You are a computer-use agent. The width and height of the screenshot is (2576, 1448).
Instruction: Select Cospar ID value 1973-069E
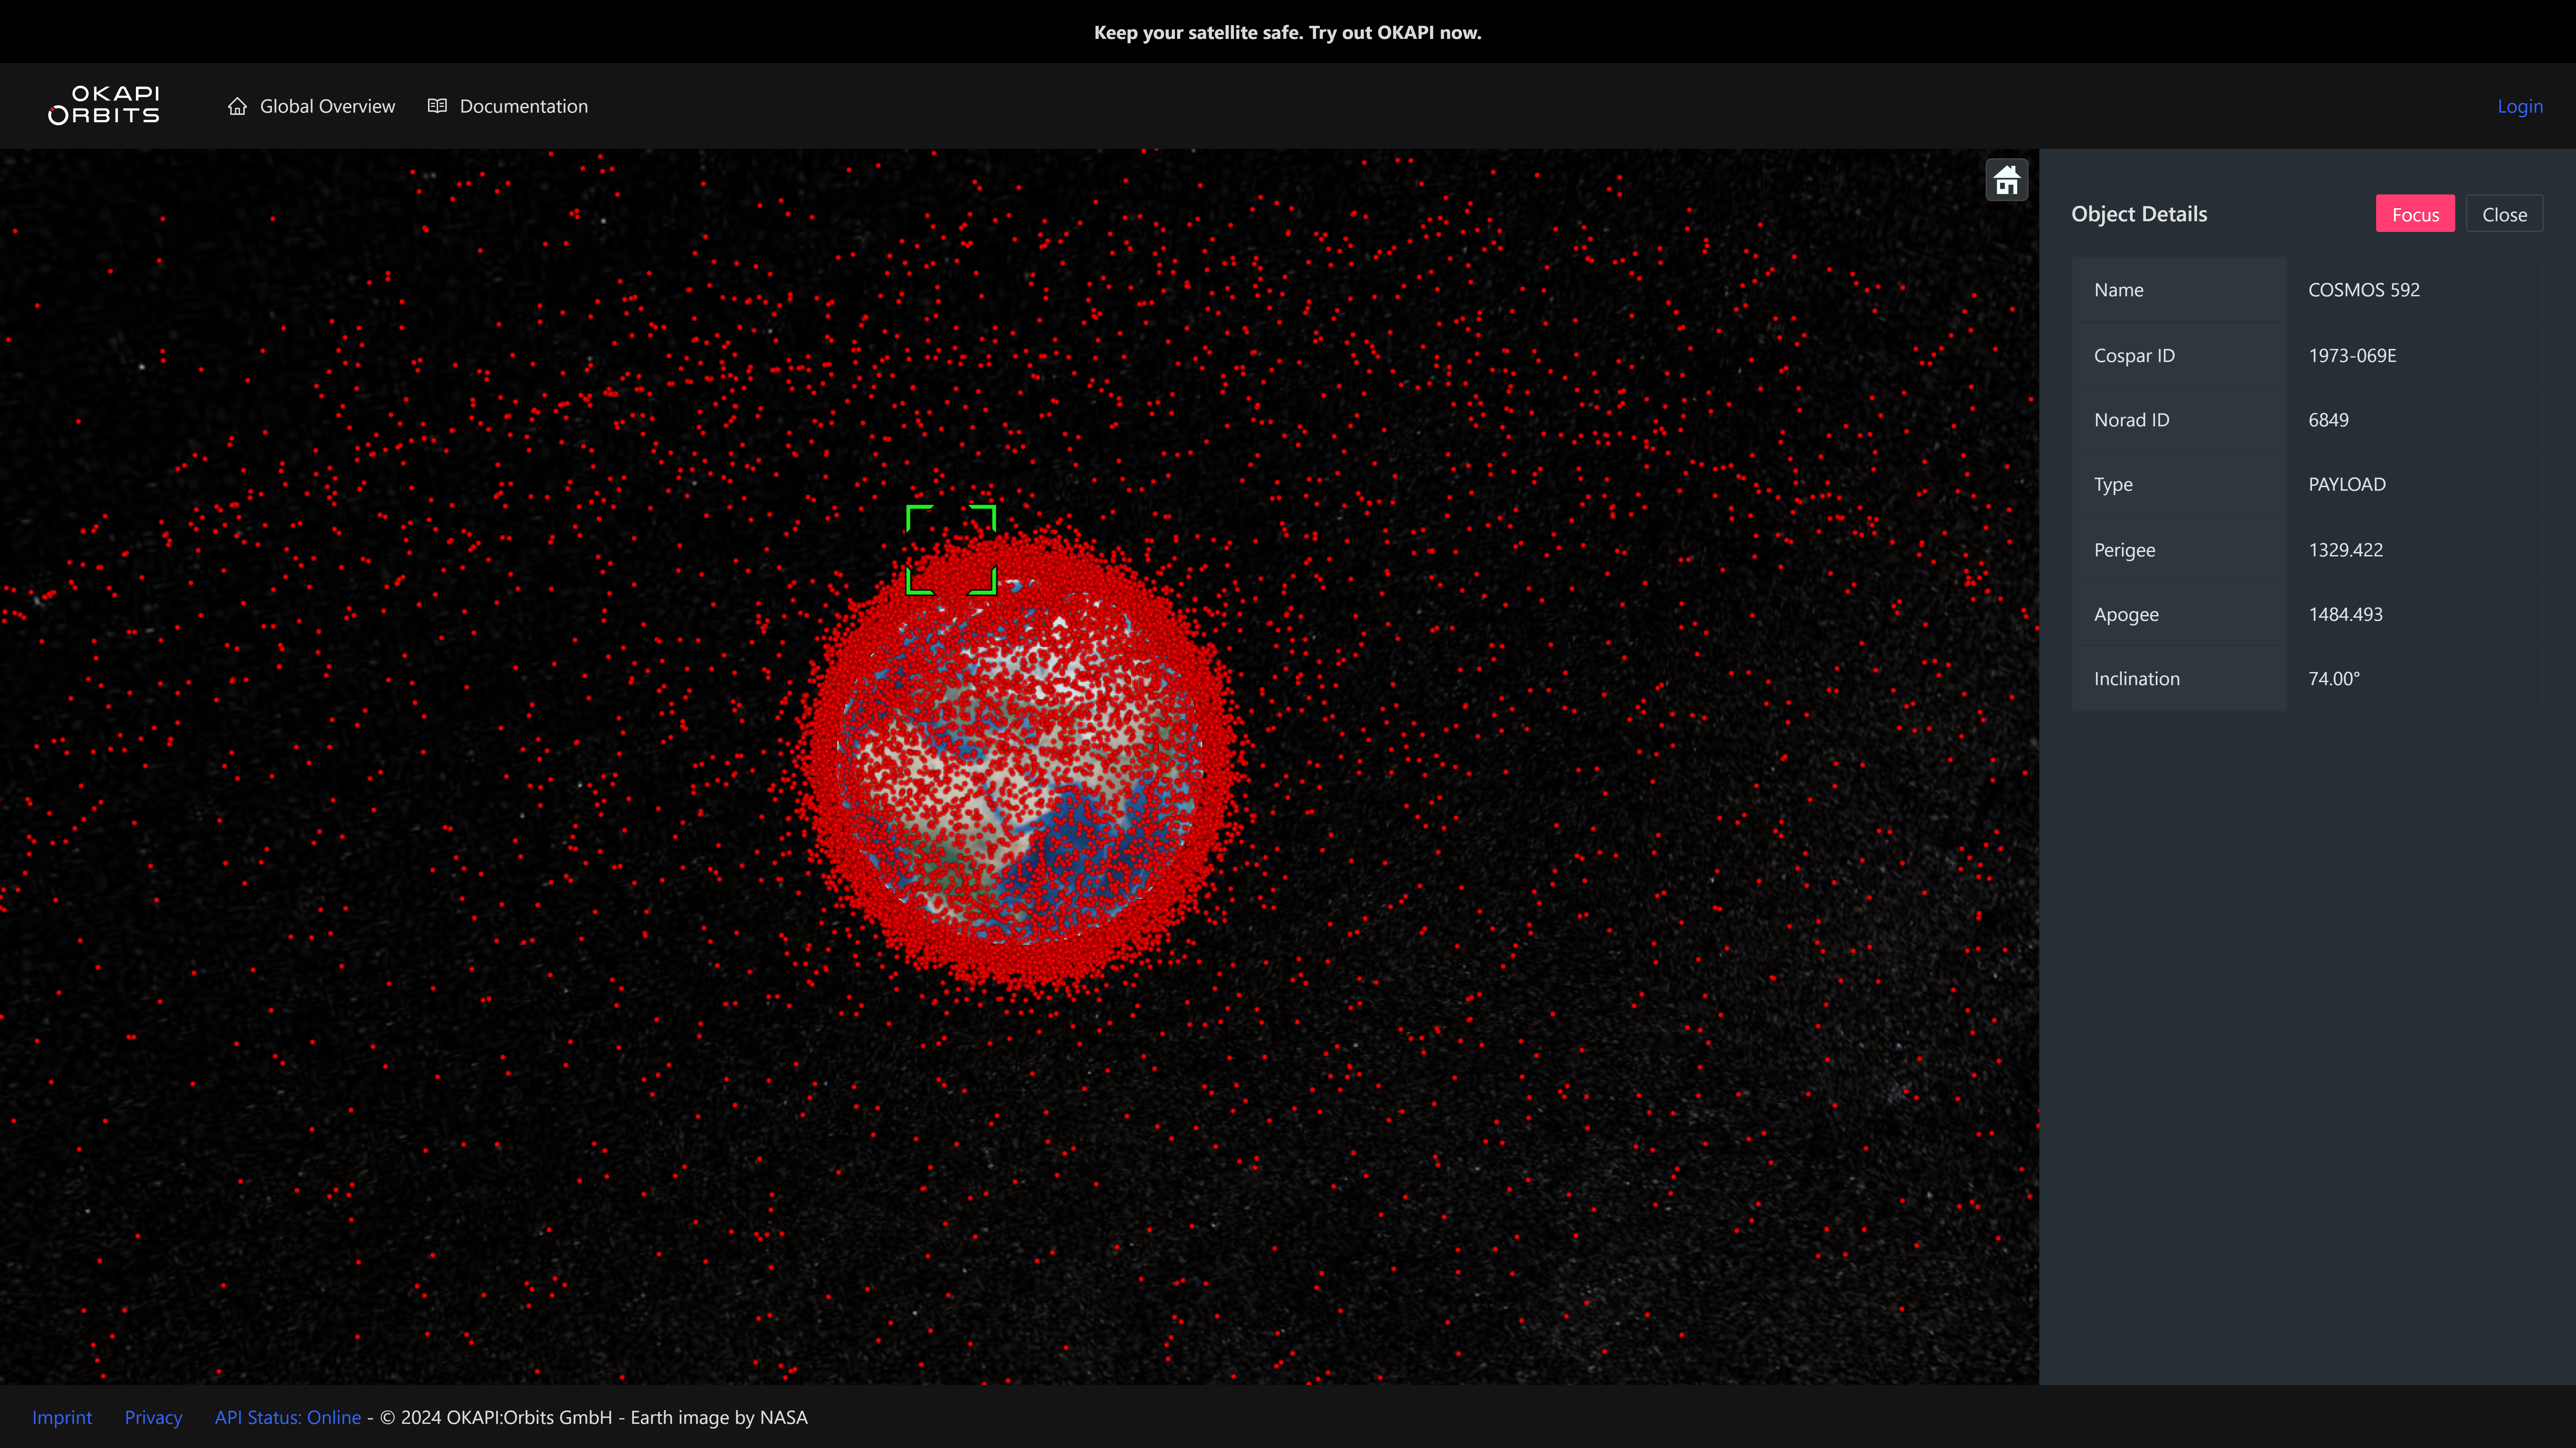click(2352, 356)
